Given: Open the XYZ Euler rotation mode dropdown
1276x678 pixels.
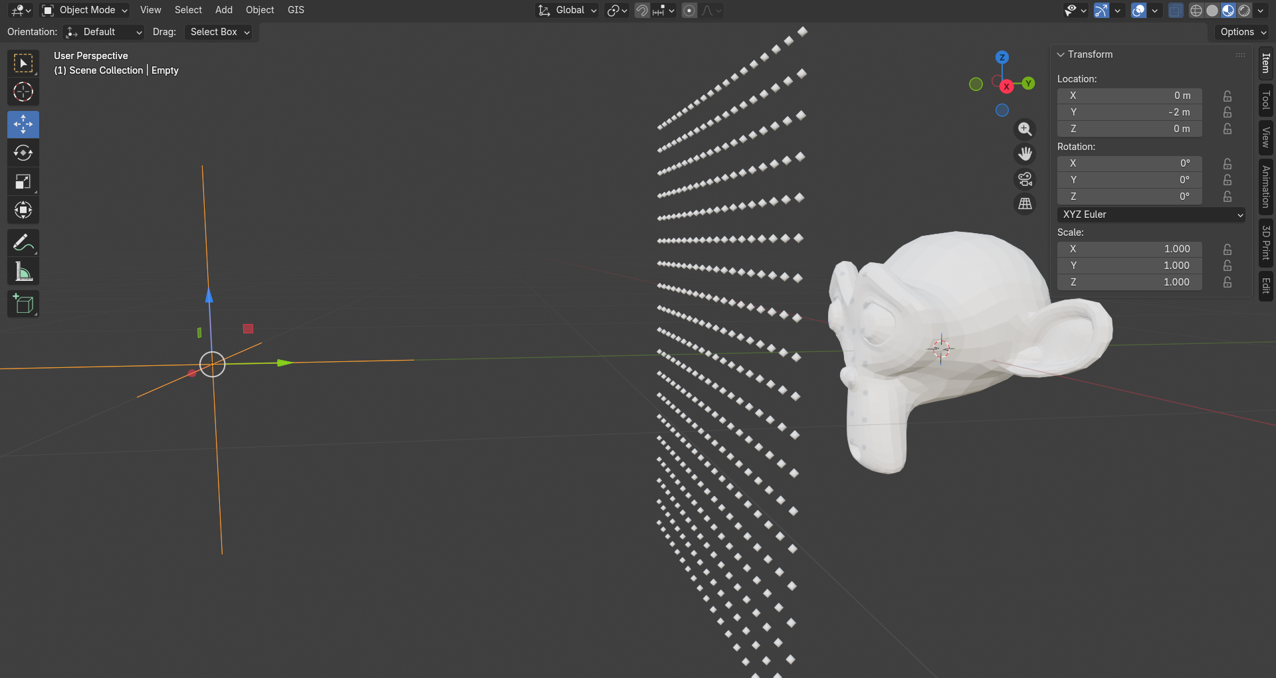Looking at the screenshot, I should pyautogui.click(x=1151, y=214).
